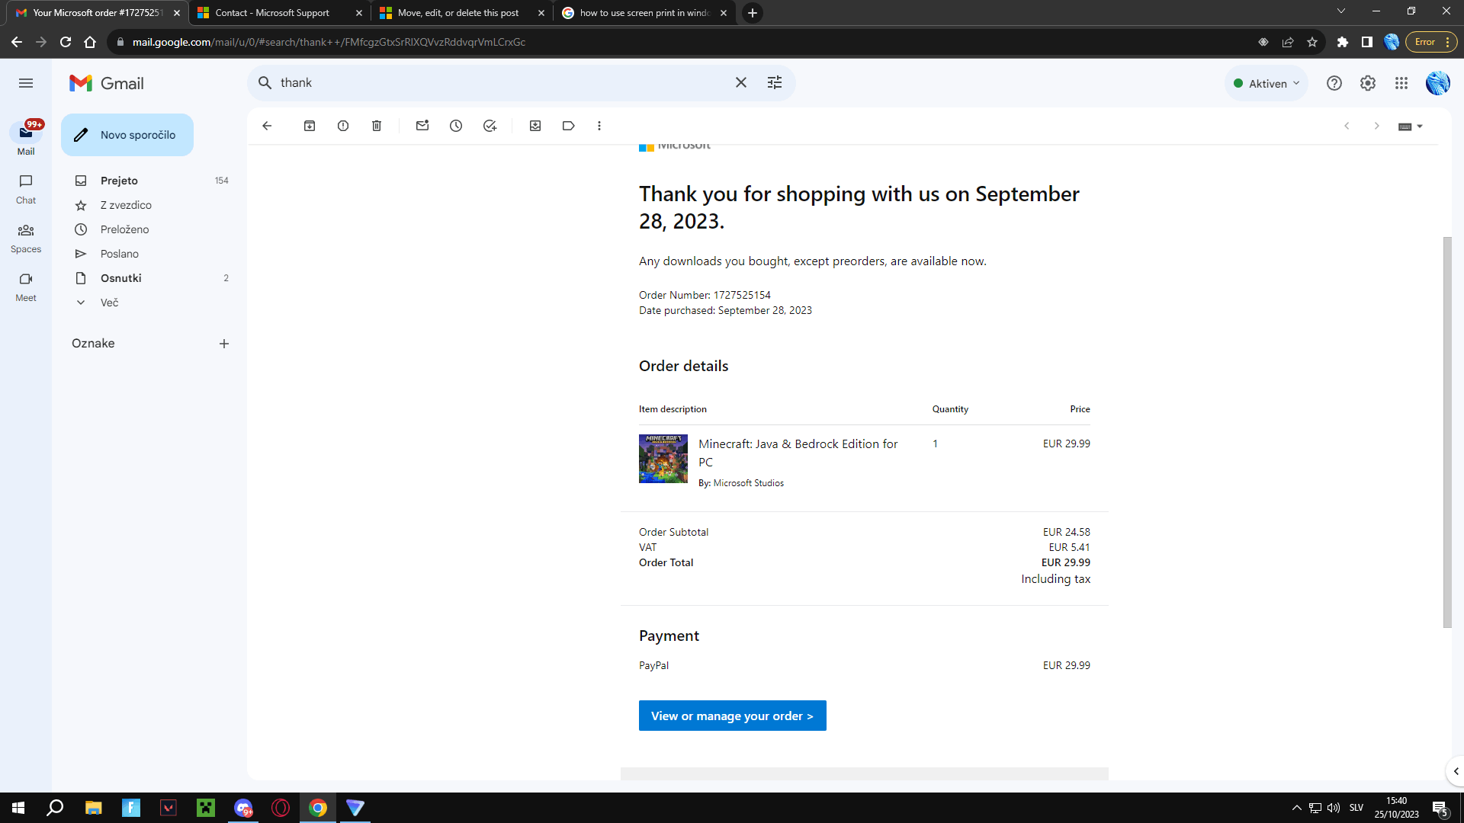Screen dimensions: 1464x823
Task: Click Novo sporočilo (Compose) button
Action: [x=127, y=135]
